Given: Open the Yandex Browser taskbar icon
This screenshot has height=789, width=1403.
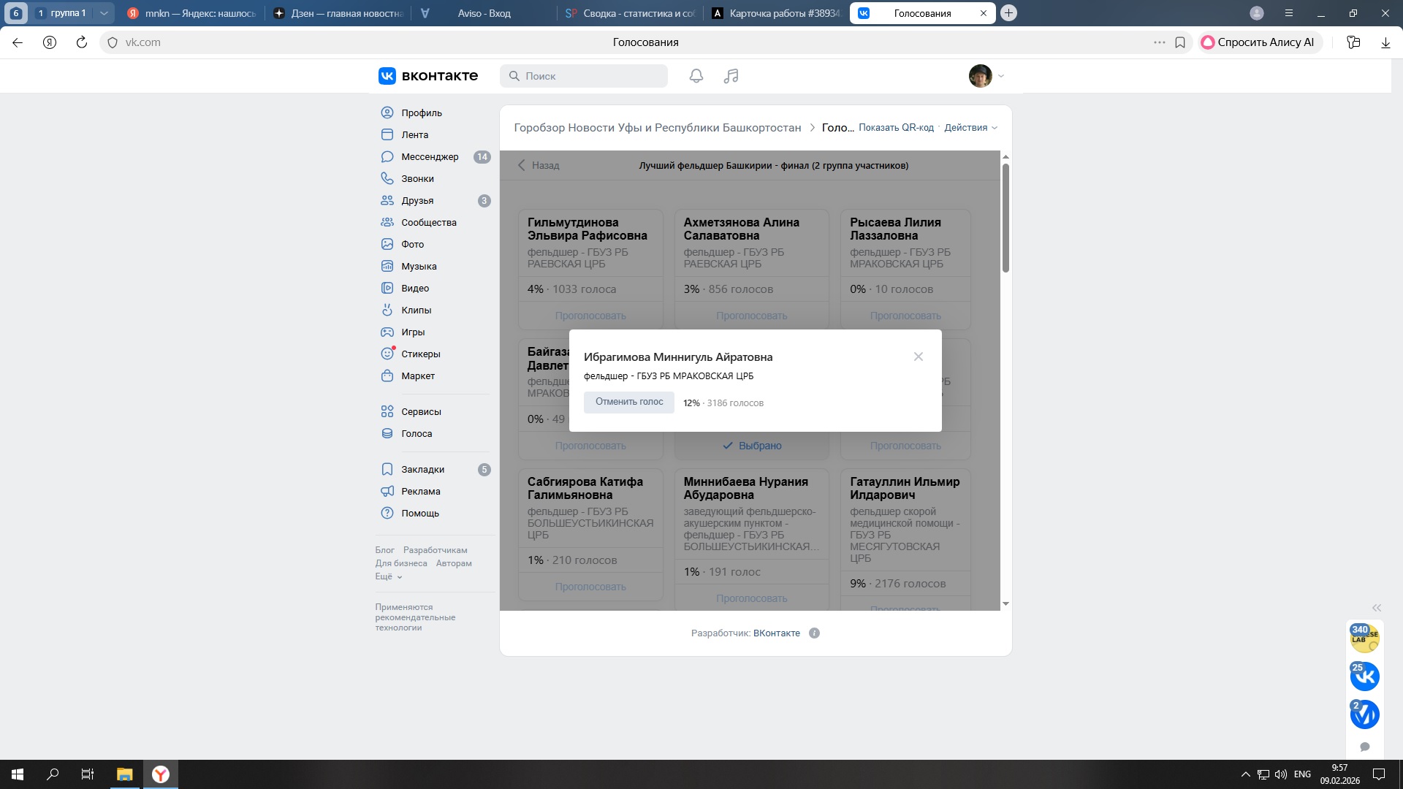Looking at the screenshot, I should [x=161, y=774].
